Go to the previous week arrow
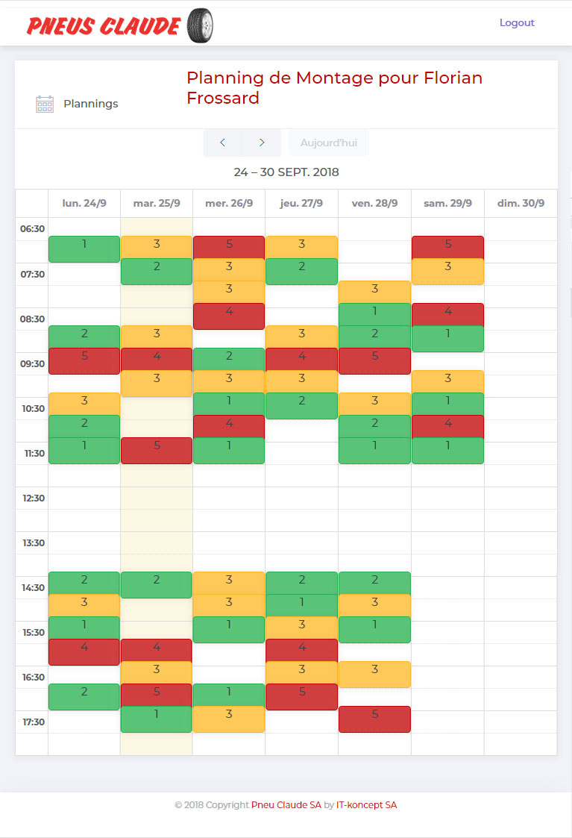This screenshot has height=838, width=572. (222, 143)
